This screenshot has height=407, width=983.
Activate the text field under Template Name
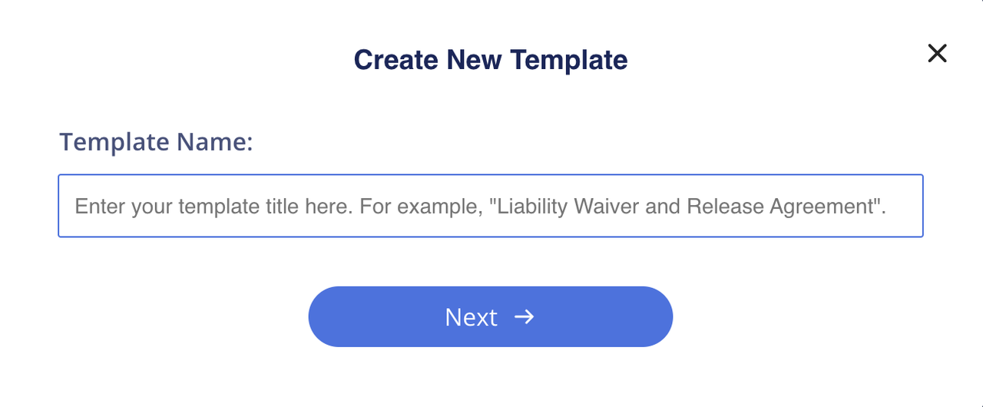pos(491,206)
